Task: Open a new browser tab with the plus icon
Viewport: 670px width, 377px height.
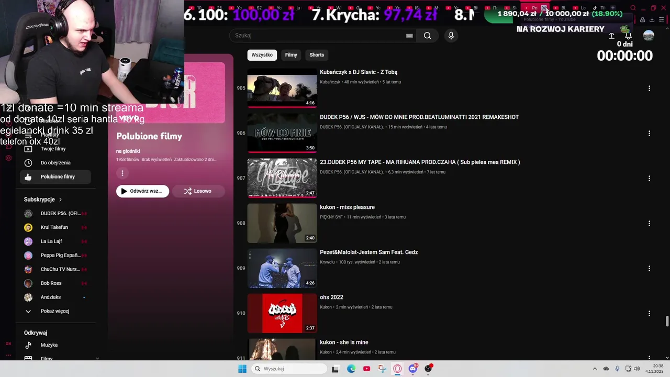Action: pyautogui.click(x=613, y=8)
